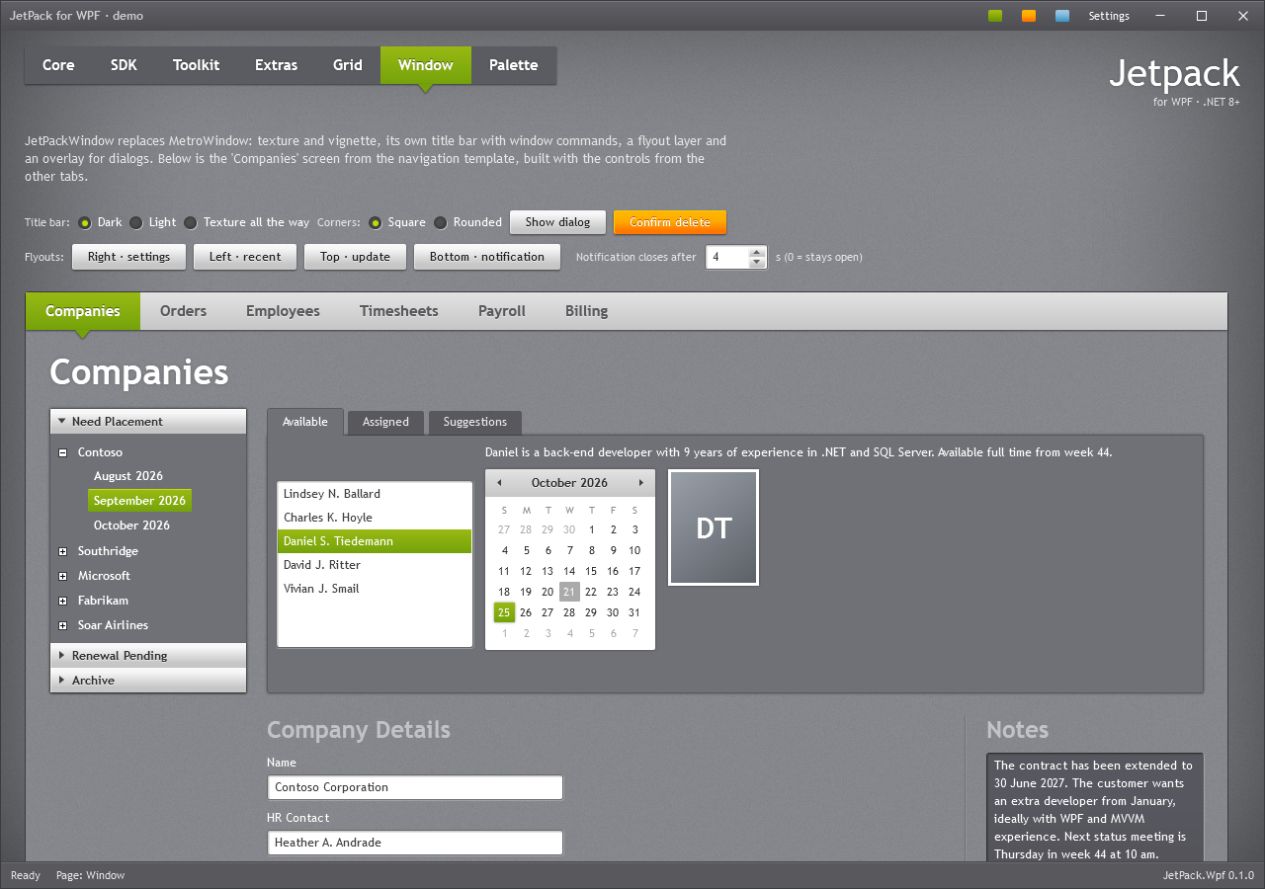Open the Top · update flyout

tap(355, 257)
